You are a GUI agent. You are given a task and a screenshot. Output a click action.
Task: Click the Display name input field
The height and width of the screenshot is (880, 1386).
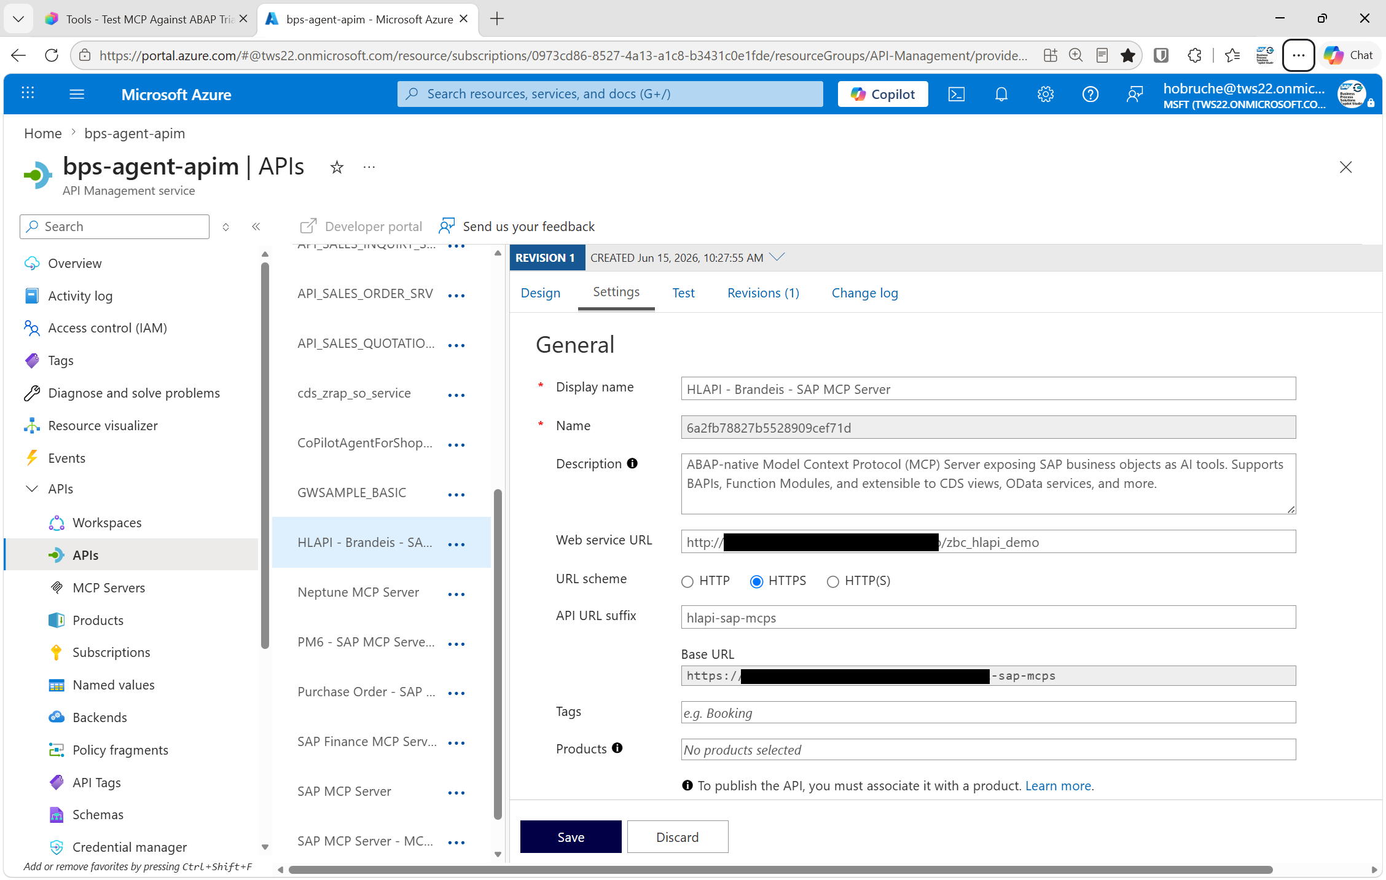tap(989, 389)
